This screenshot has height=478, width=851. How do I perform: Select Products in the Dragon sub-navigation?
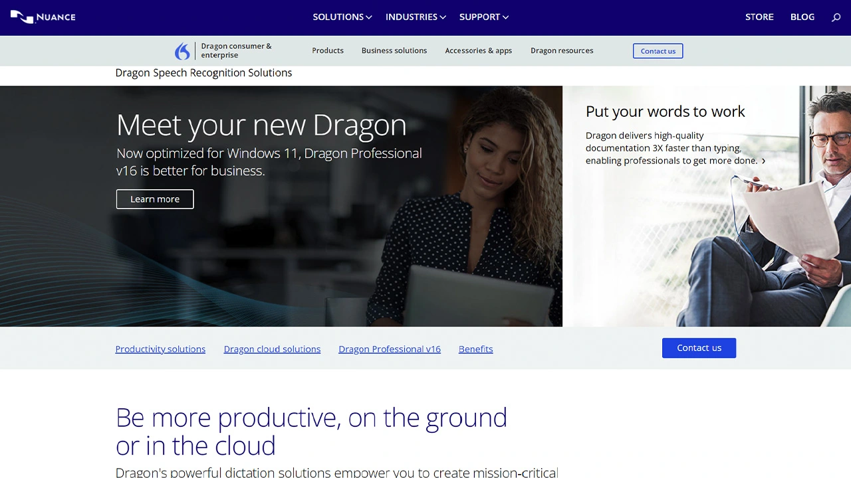[328, 50]
